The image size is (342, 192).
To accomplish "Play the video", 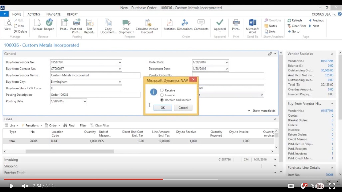I will coord(11,186).
